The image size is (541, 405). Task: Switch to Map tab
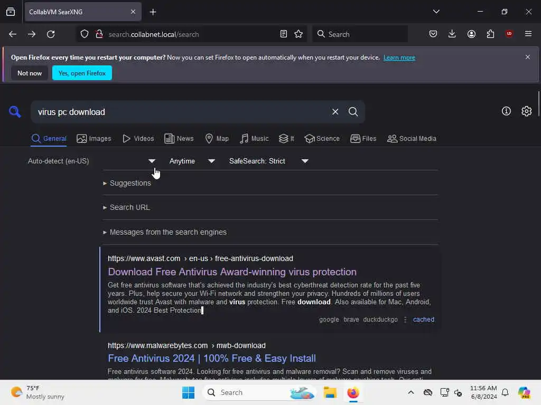[x=217, y=139]
